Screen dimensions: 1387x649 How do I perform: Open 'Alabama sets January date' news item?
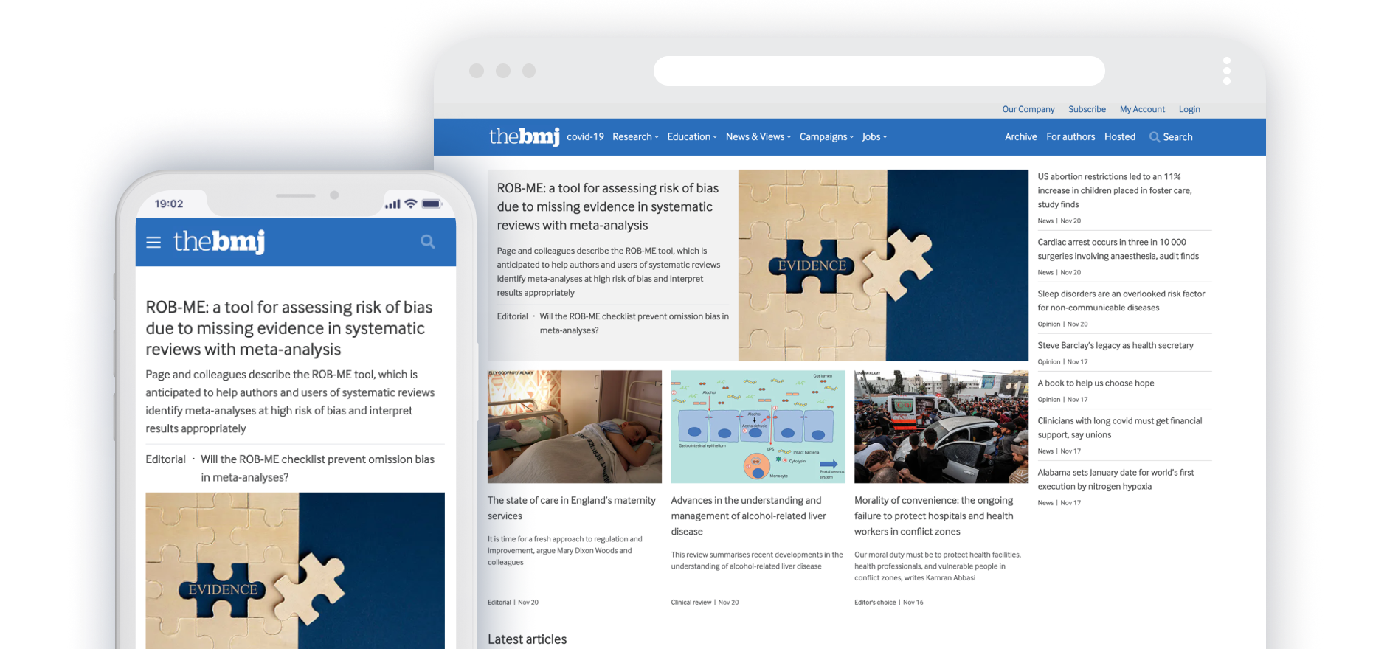pyautogui.click(x=1116, y=479)
